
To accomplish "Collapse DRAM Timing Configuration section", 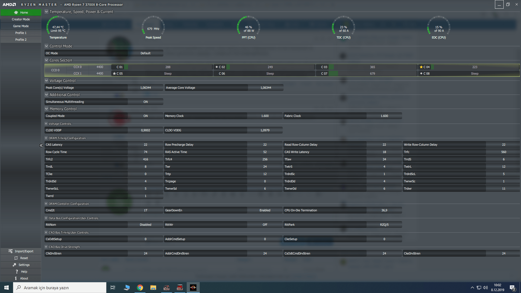I will pos(46,138).
